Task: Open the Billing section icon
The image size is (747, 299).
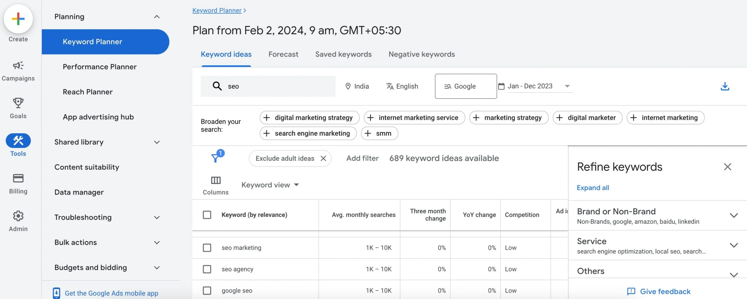Action: [x=18, y=178]
